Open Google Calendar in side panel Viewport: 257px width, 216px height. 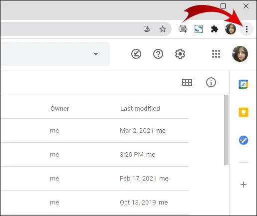[244, 84]
